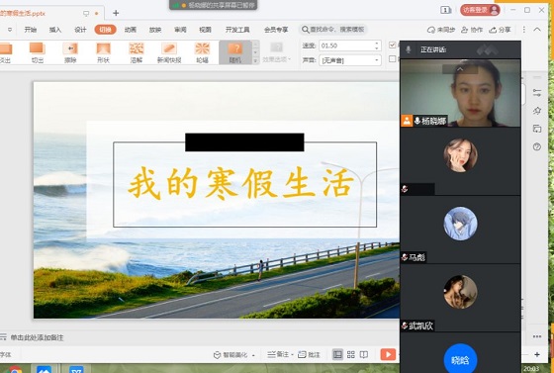Open the 声音 sound dropdown
Screen dimensions: 554x373
click(350, 60)
